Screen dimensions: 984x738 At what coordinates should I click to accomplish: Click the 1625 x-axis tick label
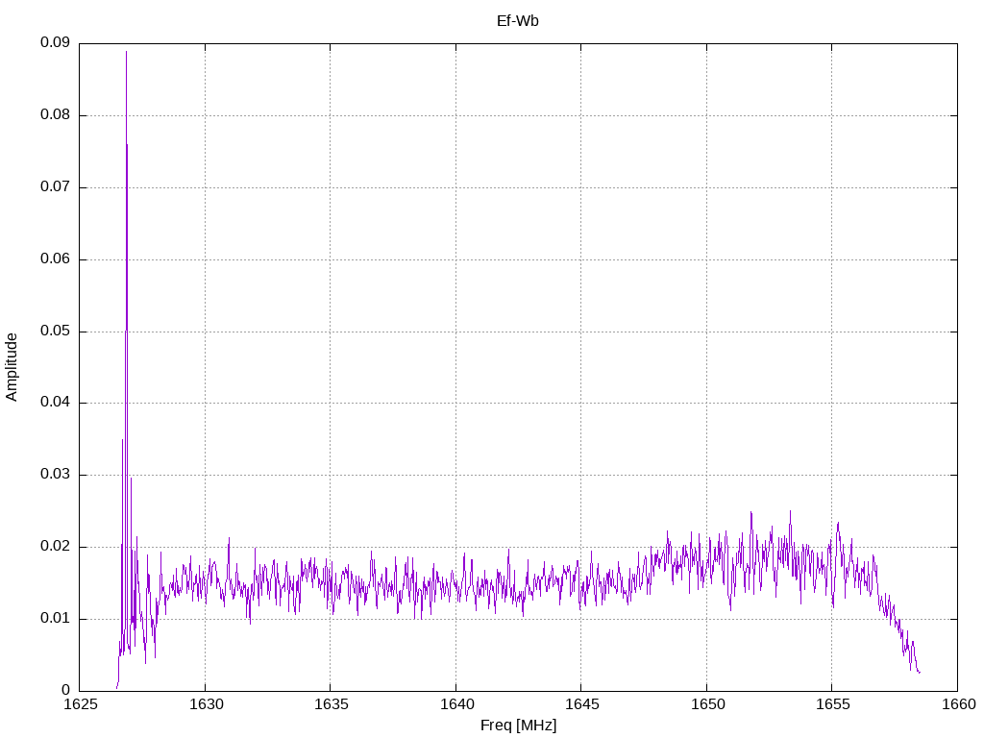click(x=80, y=705)
